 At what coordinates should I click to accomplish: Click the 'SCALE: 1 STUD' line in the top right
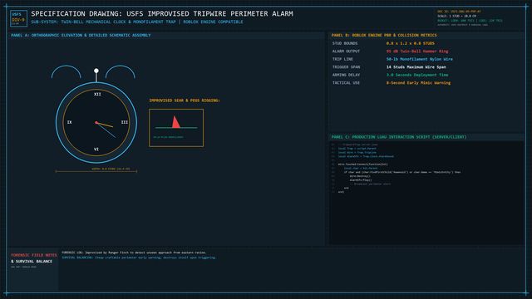click(456, 16)
